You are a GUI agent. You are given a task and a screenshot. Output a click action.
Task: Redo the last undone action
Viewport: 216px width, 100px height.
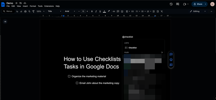click(21, 12)
